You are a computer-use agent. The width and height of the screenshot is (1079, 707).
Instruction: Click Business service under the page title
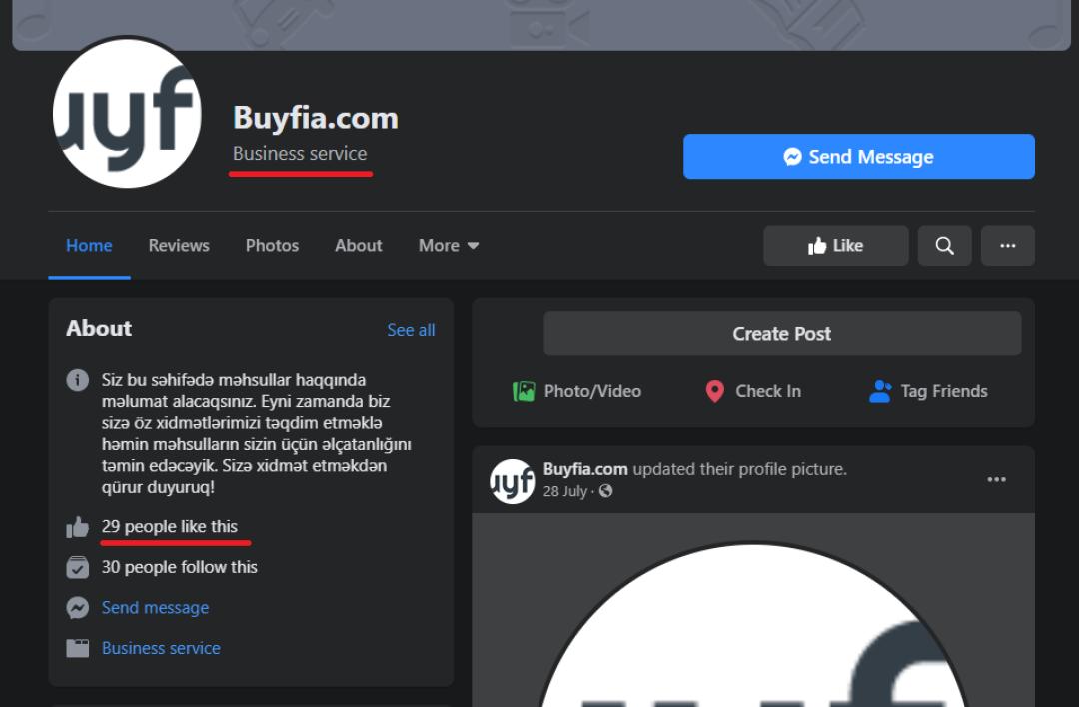pyautogui.click(x=300, y=154)
